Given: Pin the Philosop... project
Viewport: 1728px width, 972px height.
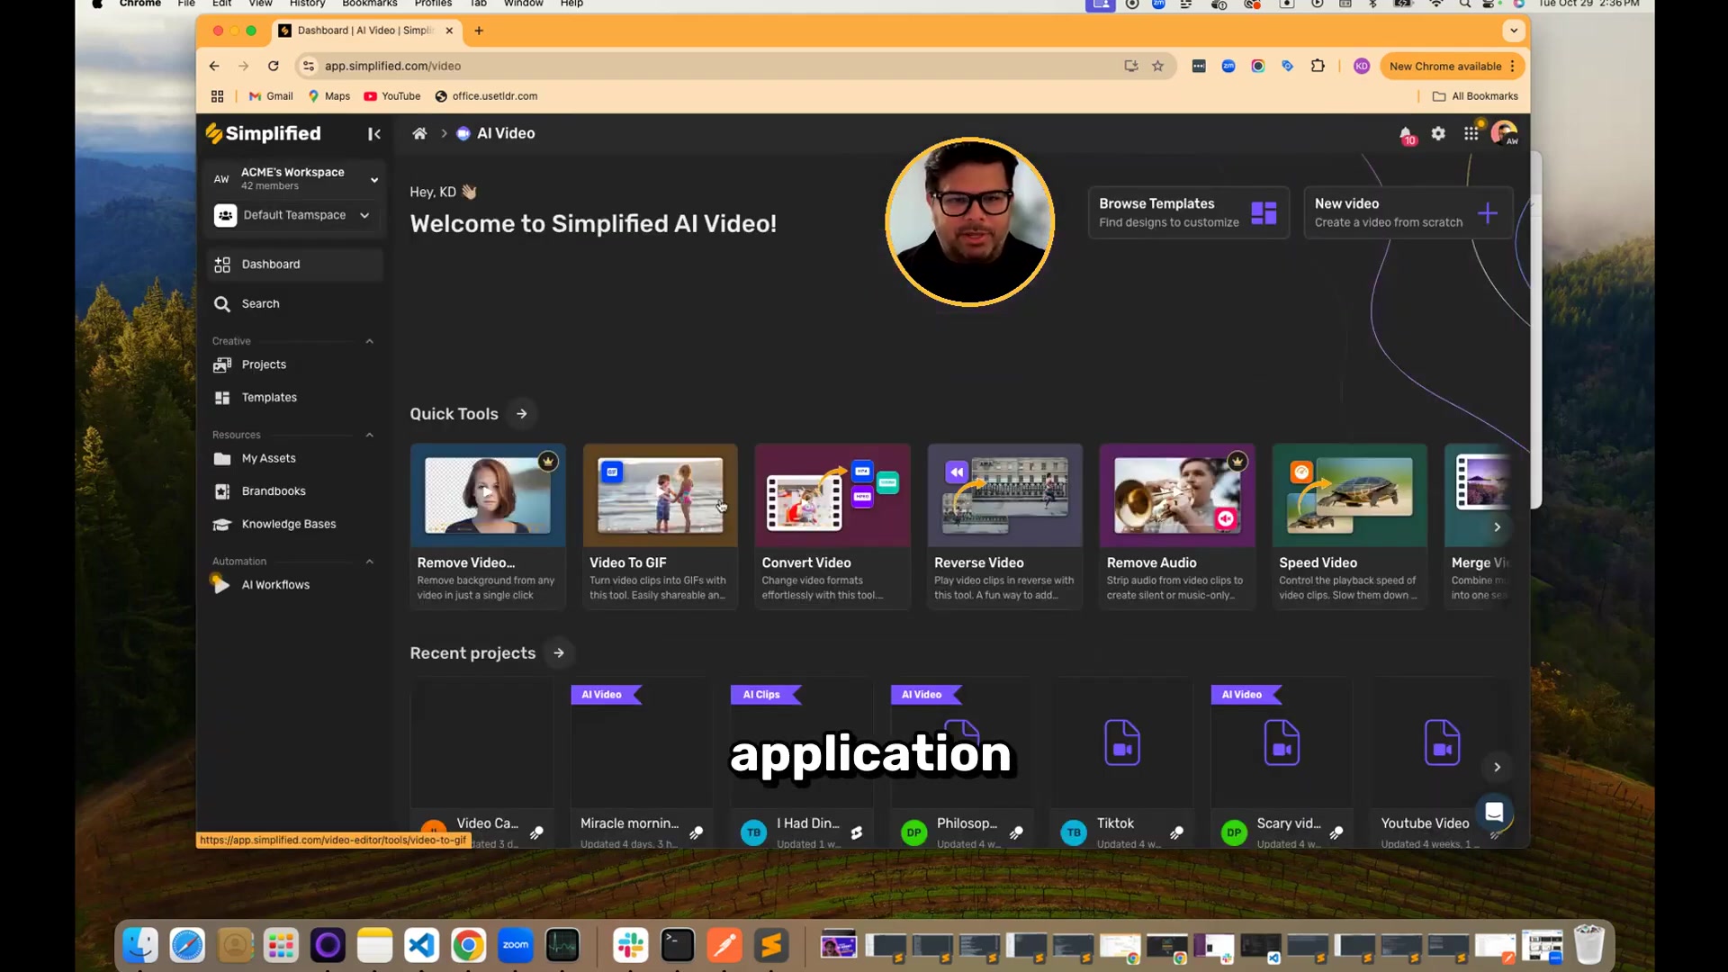Looking at the screenshot, I should (1016, 833).
